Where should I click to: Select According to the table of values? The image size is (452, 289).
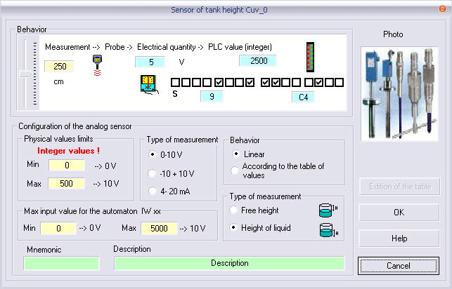pos(235,170)
